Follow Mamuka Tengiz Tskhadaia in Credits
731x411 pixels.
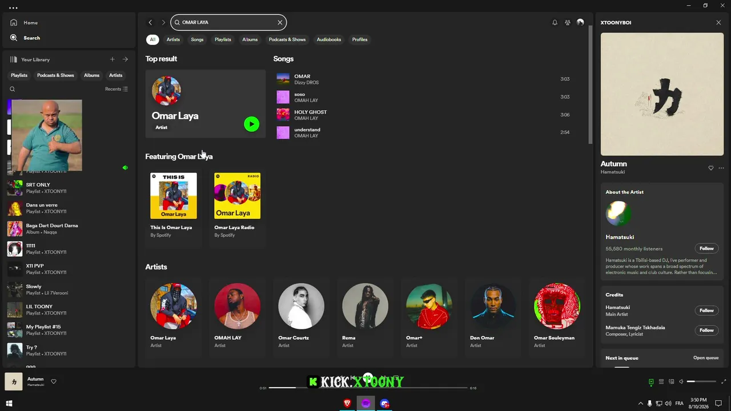[x=706, y=330]
